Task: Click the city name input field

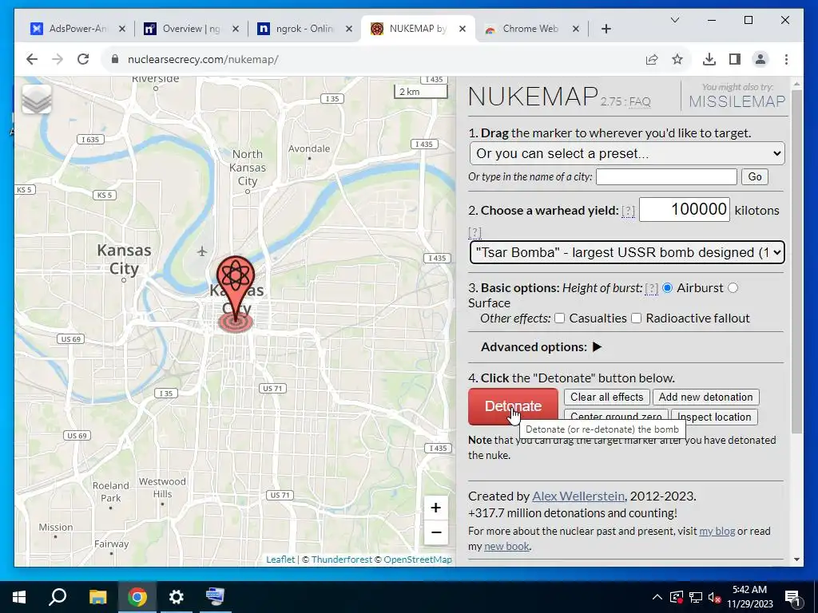Action: (666, 176)
